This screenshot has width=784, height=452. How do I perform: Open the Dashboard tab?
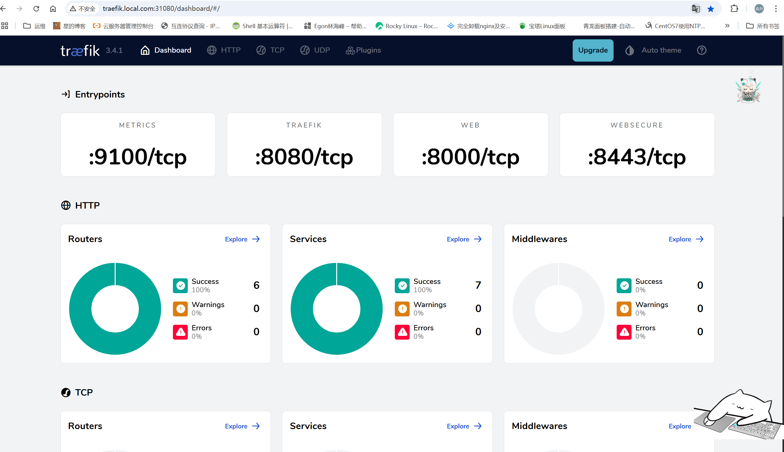click(x=165, y=50)
